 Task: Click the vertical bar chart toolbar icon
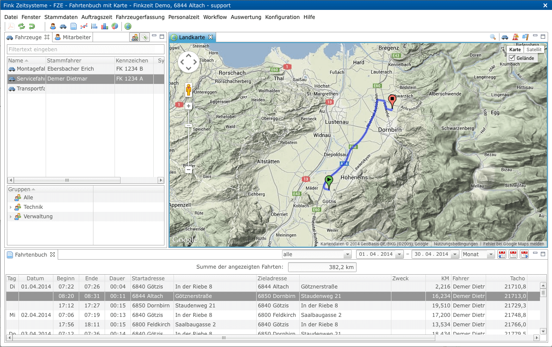pyautogui.click(x=105, y=27)
